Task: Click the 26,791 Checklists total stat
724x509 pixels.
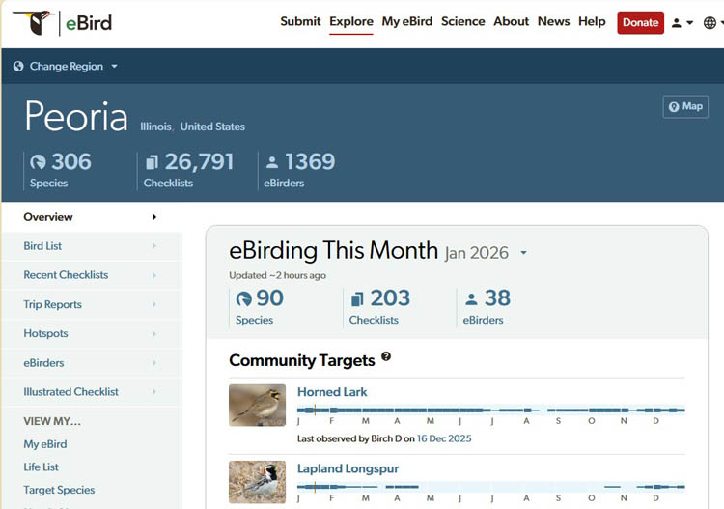Action: 188,170
